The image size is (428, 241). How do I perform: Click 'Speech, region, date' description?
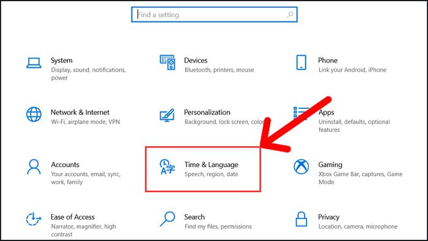pyautogui.click(x=212, y=174)
